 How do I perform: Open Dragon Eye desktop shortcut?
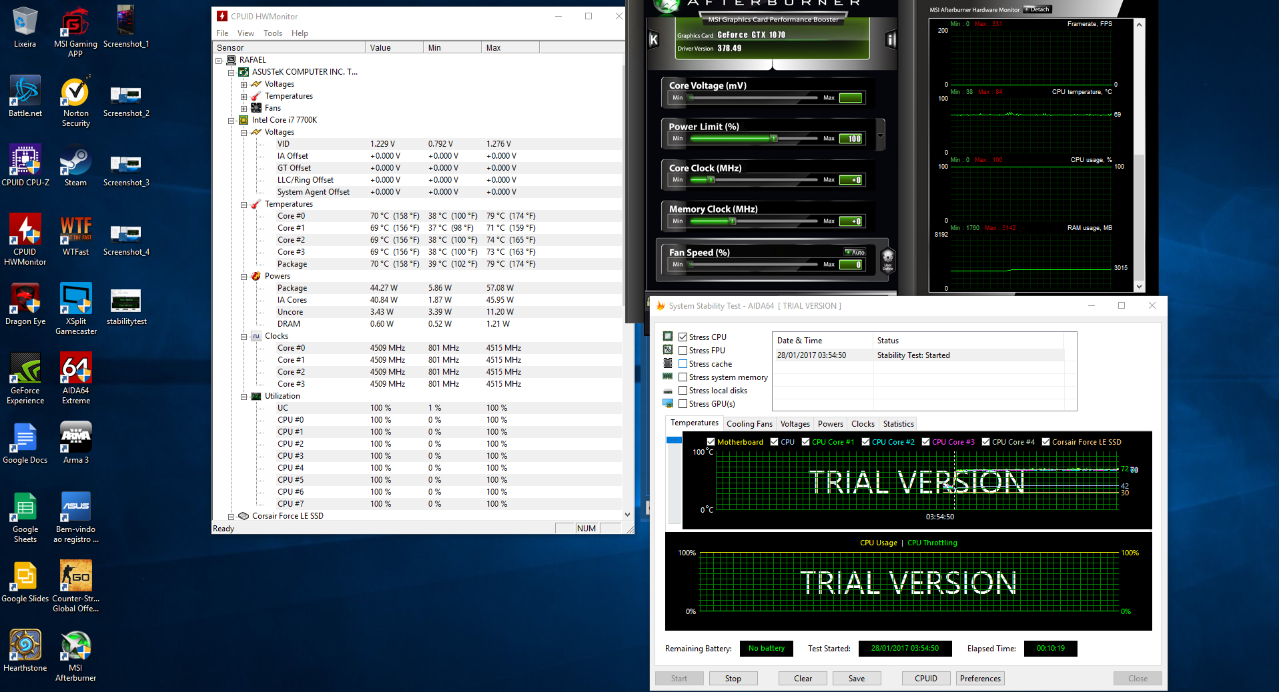[25, 304]
